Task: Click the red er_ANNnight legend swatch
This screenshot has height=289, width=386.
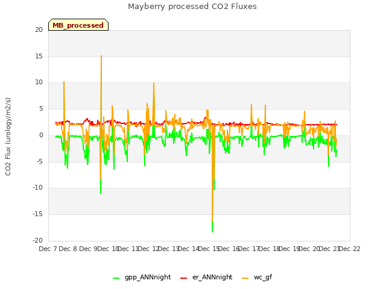Action: 183,278
